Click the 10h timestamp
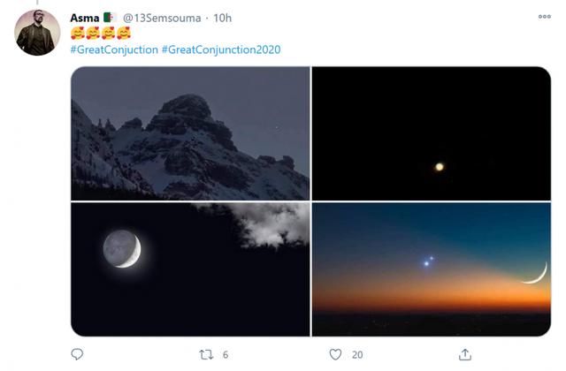Image resolution: width=566 pixels, height=371 pixels. 223,18
